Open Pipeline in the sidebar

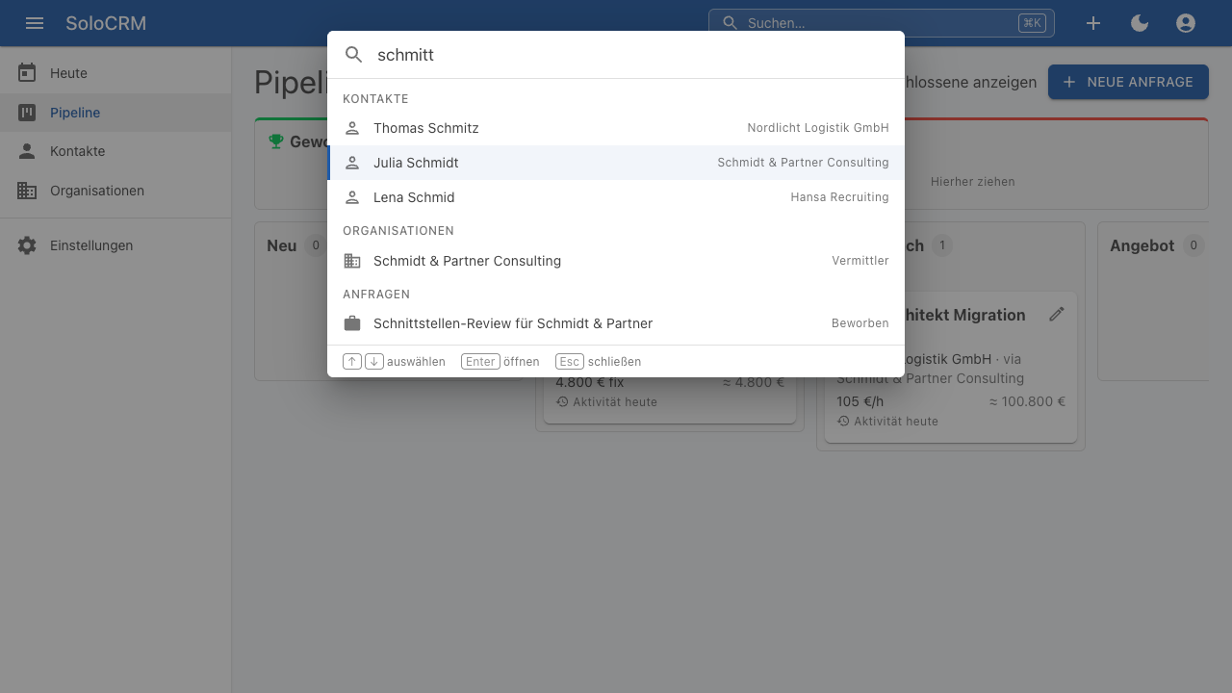pos(115,113)
